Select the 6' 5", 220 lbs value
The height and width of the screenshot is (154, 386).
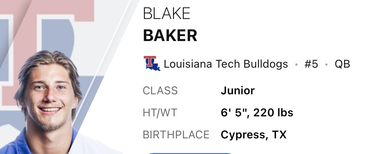(x=257, y=113)
